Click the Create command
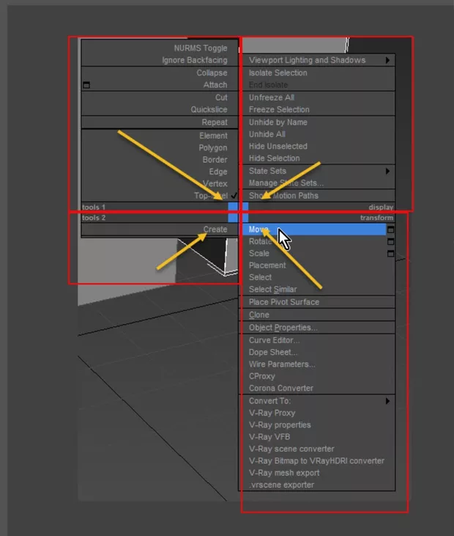The width and height of the screenshot is (454, 536). pos(215,230)
